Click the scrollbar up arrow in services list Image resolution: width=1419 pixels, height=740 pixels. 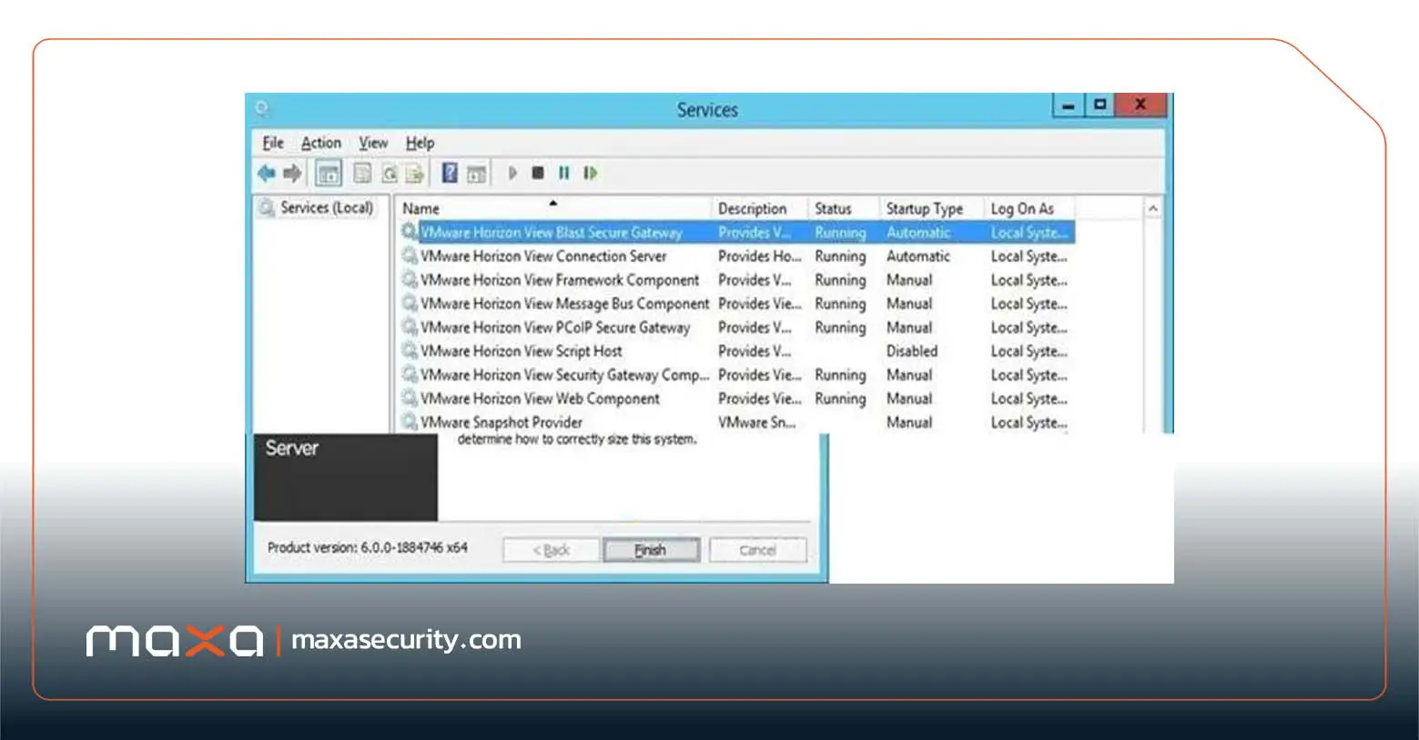(1153, 208)
